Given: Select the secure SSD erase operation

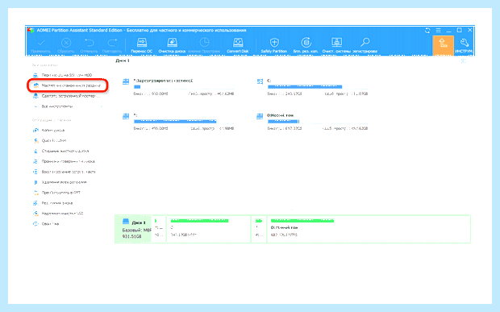Looking at the screenshot, I should (x=58, y=214).
